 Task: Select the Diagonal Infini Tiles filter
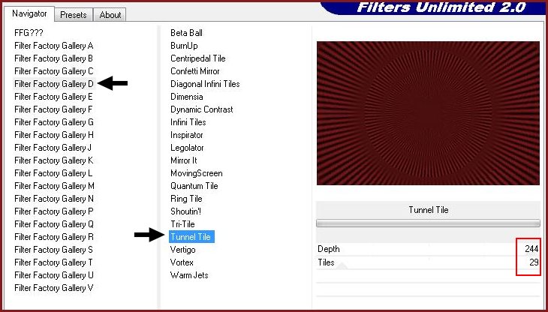click(x=205, y=84)
